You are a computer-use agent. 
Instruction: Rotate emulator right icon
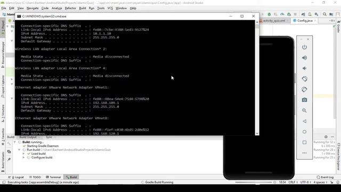coord(304,89)
